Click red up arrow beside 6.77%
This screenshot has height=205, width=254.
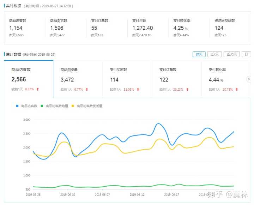click(x=87, y=89)
